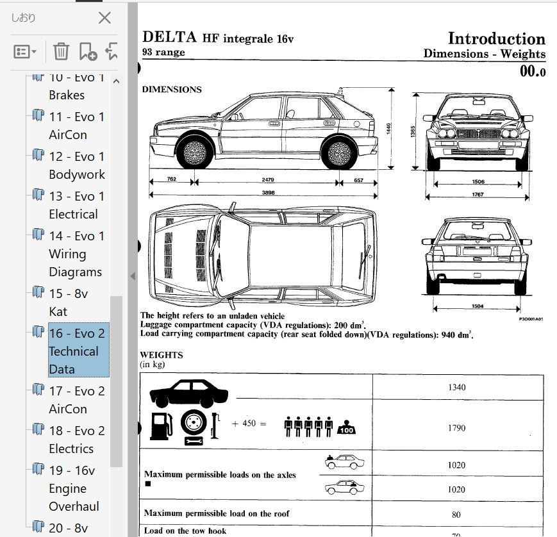The width and height of the screenshot is (557, 537).
Task: Close the bookmarks panel with the X
Action: (x=104, y=18)
